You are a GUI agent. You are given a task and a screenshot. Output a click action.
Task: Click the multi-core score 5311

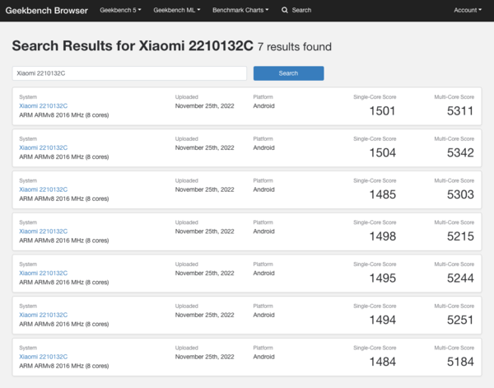tap(460, 111)
